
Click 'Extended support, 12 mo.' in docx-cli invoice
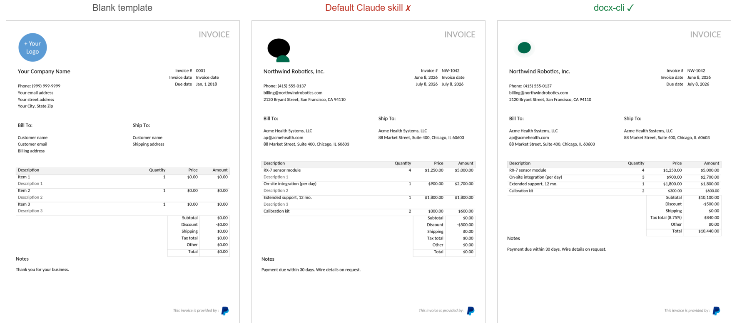point(533,184)
